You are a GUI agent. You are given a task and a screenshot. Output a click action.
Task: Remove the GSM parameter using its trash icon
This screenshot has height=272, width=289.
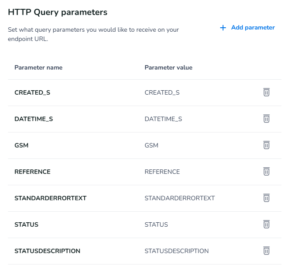pyautogui.click(x=266, y=145)
